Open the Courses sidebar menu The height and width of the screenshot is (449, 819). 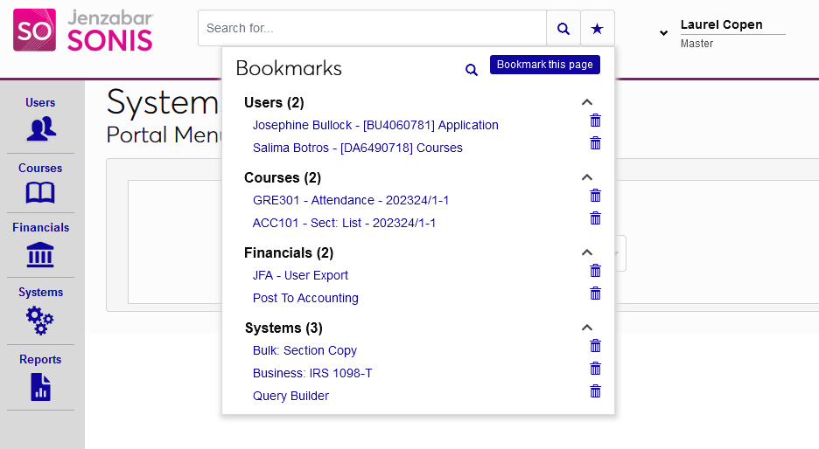click(x=40, y=183)
